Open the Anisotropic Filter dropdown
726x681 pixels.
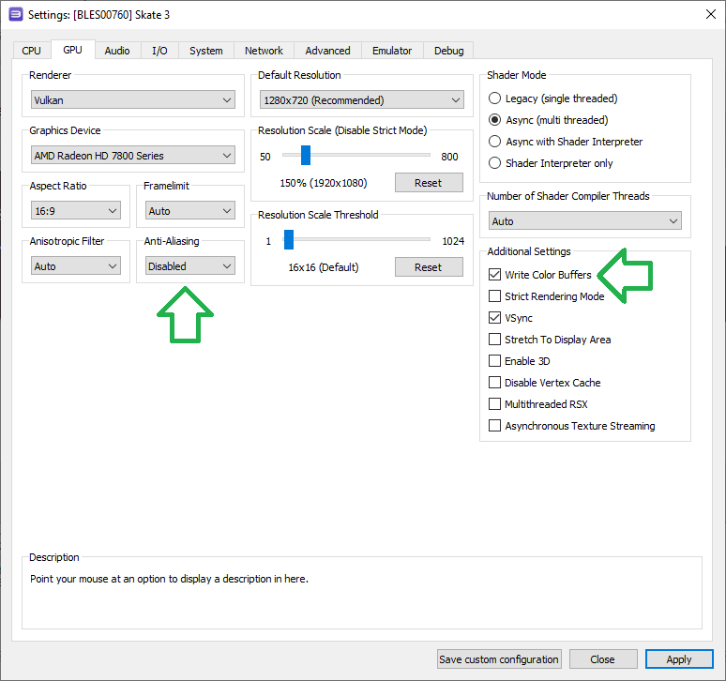coord(76,266)
